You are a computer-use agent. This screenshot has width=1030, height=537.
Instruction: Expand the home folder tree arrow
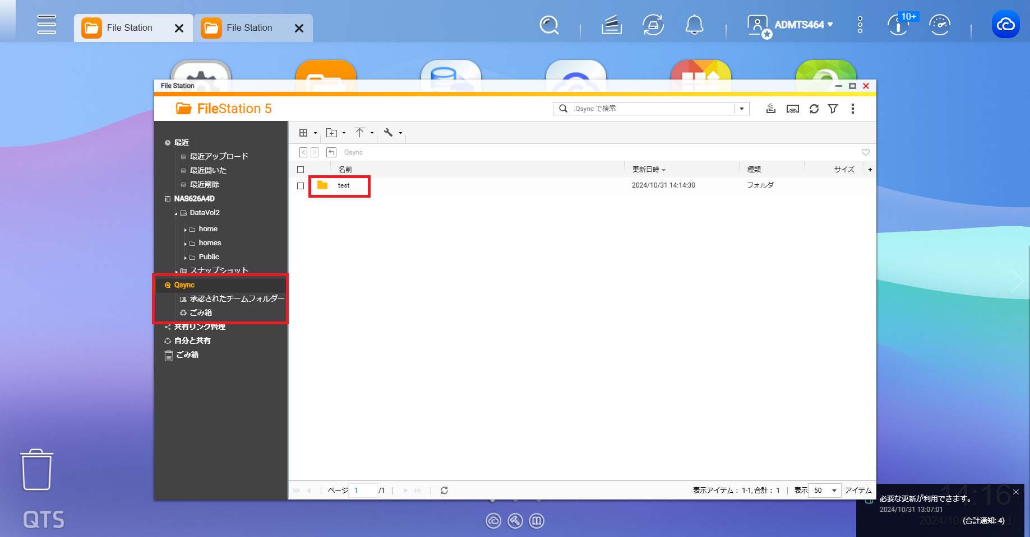coord(186,230)
